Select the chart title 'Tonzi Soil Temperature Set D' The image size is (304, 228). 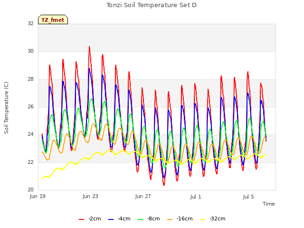[x=152, y=5]
